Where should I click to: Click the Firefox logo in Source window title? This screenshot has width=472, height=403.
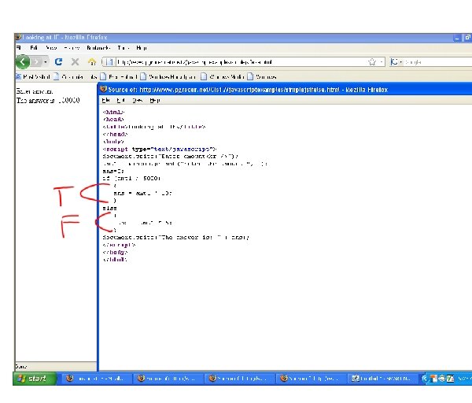click(103, 89)
